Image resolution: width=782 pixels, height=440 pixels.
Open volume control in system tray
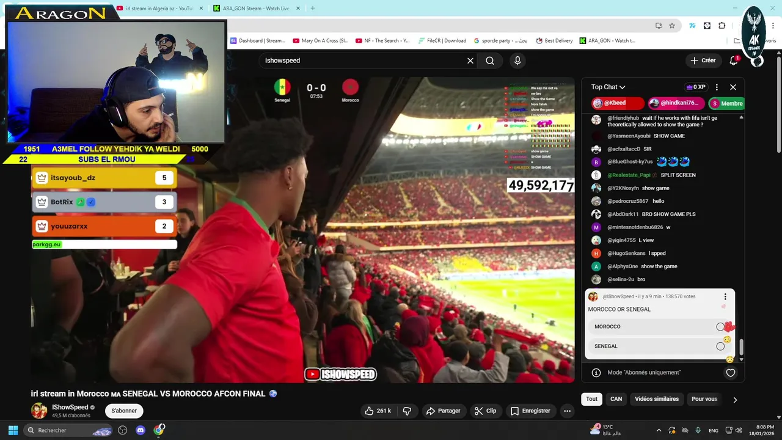click(x=739, y=430)
